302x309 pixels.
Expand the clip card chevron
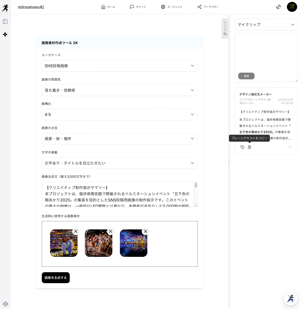290,147
